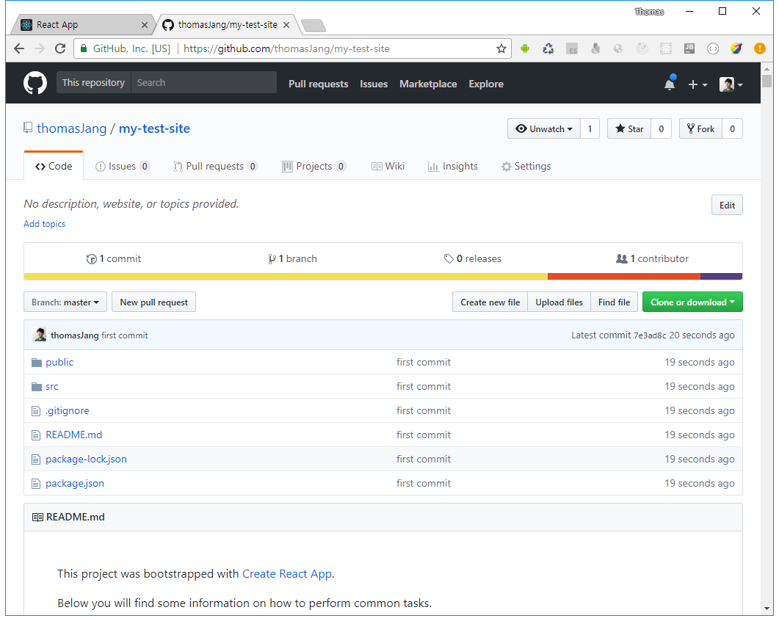Open the Branch: master dropdown
The width and height of the screenshot is (779, 621).
pyautogui.click(x=65, y=302)
